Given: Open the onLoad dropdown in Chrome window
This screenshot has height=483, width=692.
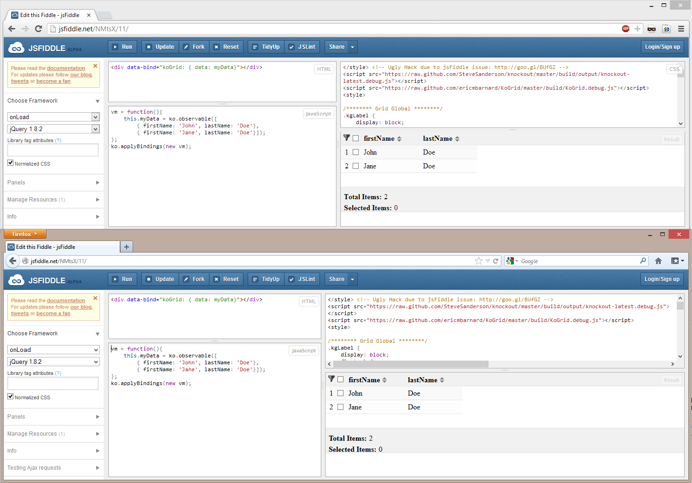Looking at the screenshot, I should click(53, 117).
